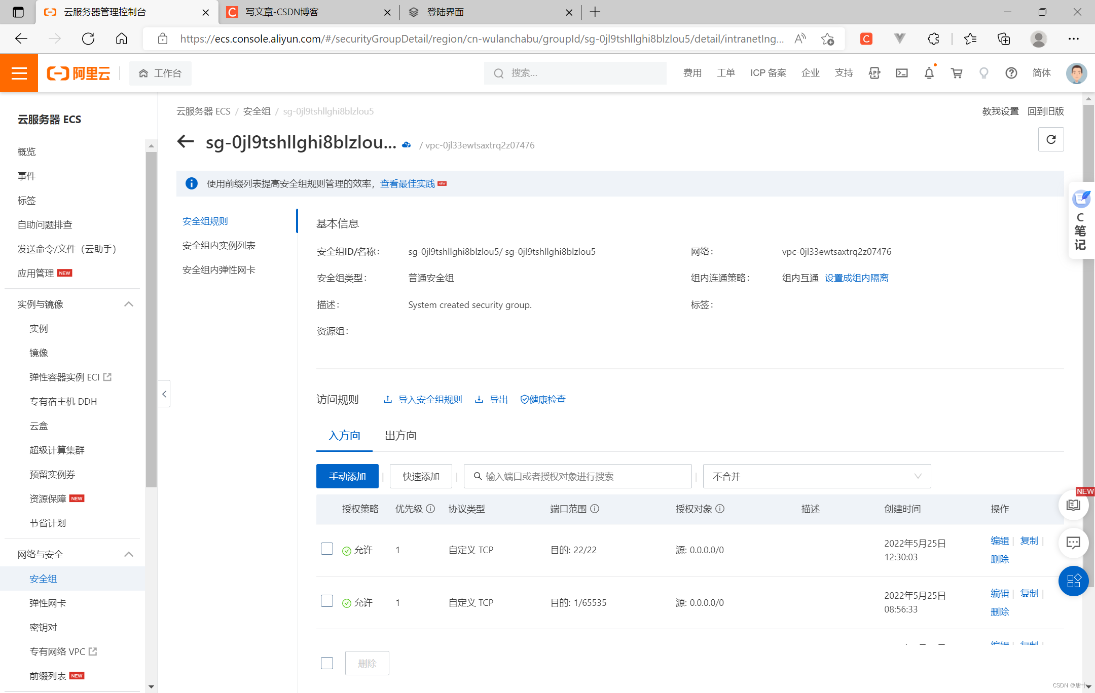Collapse the 实例与镜像 sidebar section

click(129, 304)
